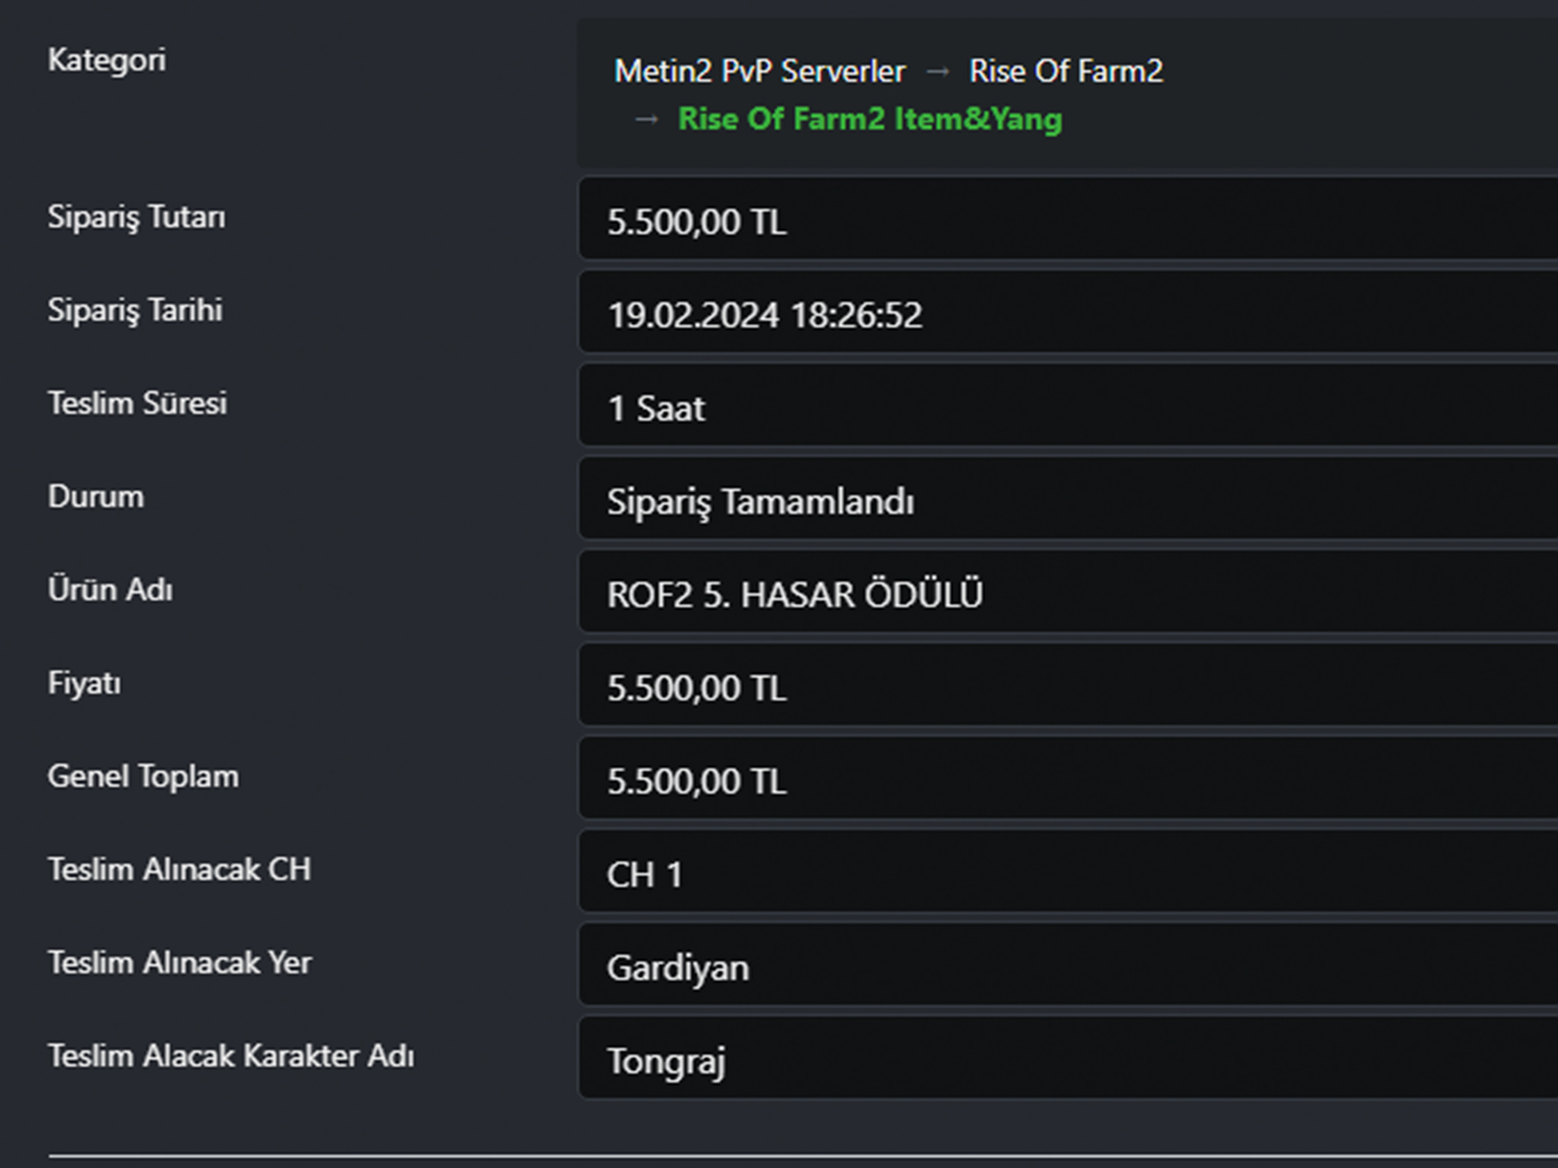Click the Teslim Süresi label
The height and width of the screenshot is (1168, 1558).
tap(137, 403)
